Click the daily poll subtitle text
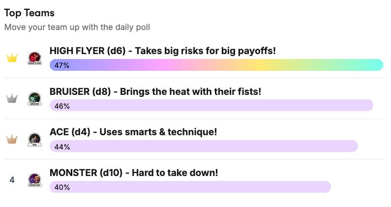Image resolution: width=391 pixels, height=207 pixels. coord(77,27)
